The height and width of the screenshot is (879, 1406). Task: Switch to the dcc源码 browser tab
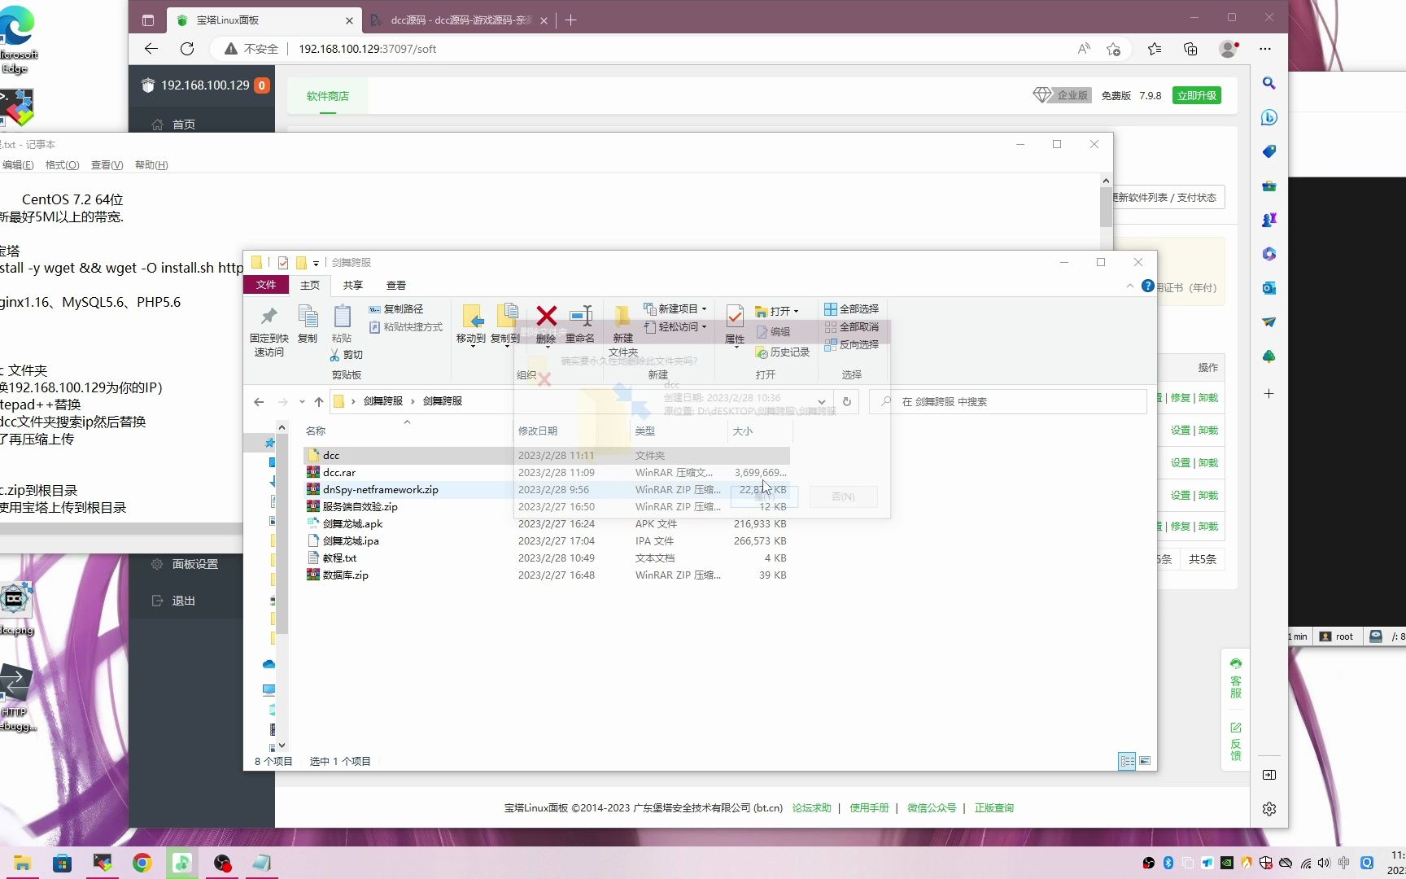pyautogui.click(x=460, y=20)
